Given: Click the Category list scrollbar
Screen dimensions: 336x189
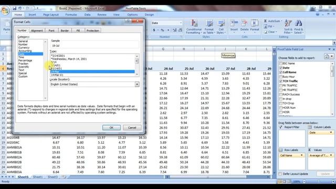Looking at the screenshot, I should click(45, 70).
